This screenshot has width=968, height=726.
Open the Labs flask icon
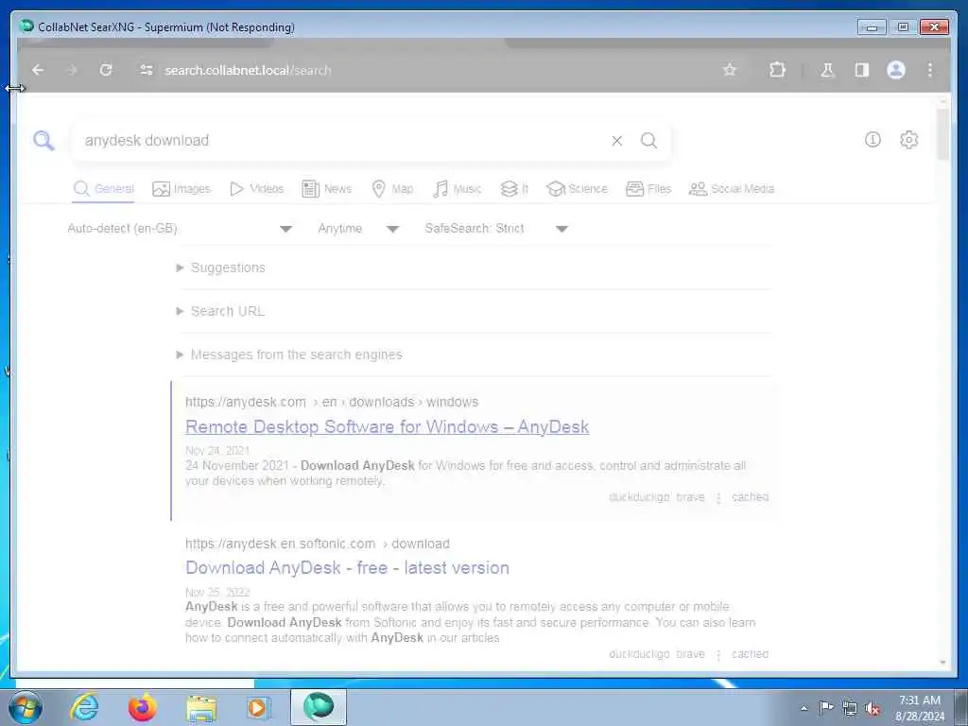[x=827, y=70]
